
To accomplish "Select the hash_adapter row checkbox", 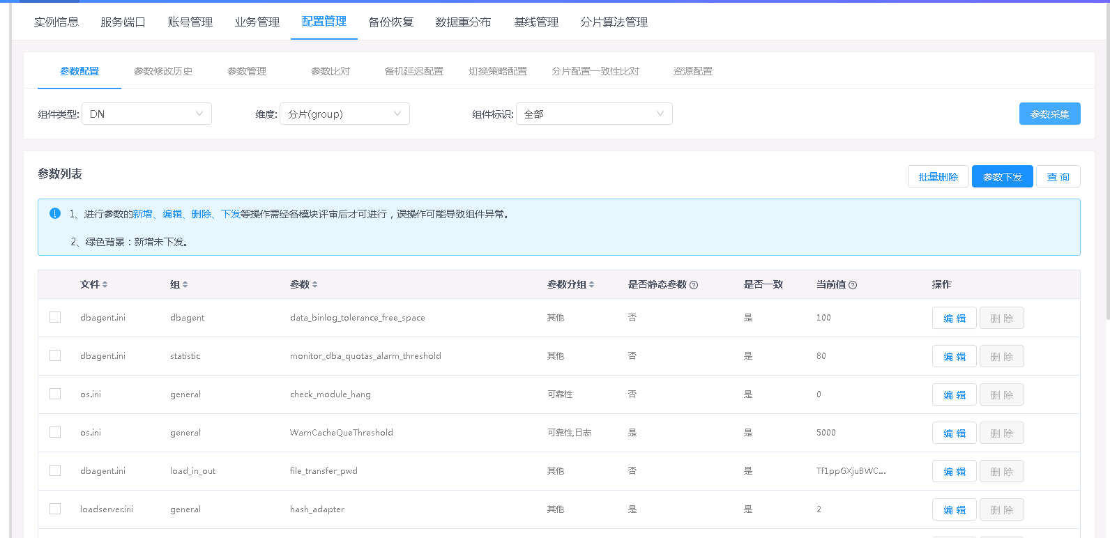I will (x=55, y=509).
